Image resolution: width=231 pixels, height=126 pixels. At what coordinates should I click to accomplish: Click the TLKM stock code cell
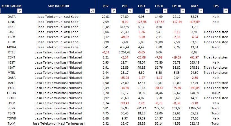[x=12, y=123]
